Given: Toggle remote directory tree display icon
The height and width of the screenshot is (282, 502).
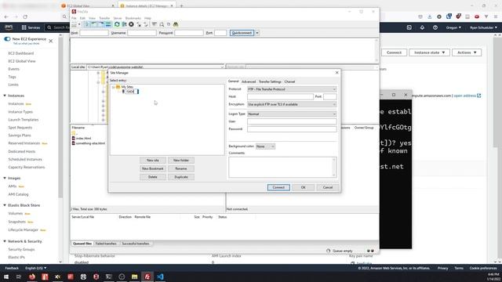Looking at the screenshot, I should [x=101, y=24].
